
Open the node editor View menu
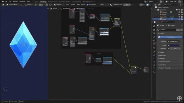point(68,5)
